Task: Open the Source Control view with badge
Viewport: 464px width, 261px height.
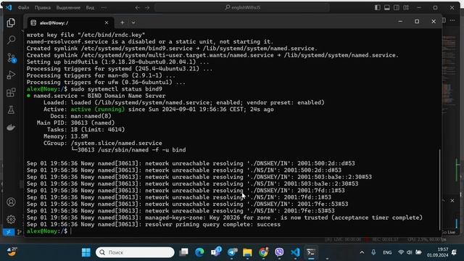Action: click(x=12, y=58)
